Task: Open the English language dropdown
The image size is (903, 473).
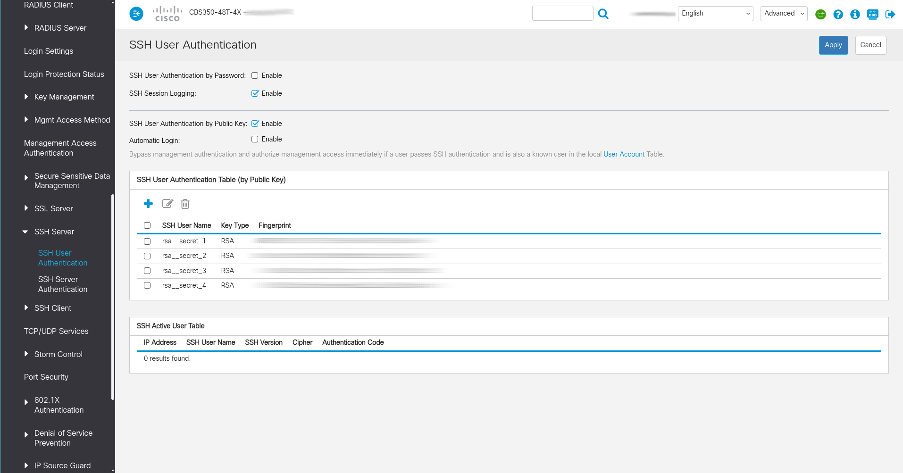Action: (715, 14)
